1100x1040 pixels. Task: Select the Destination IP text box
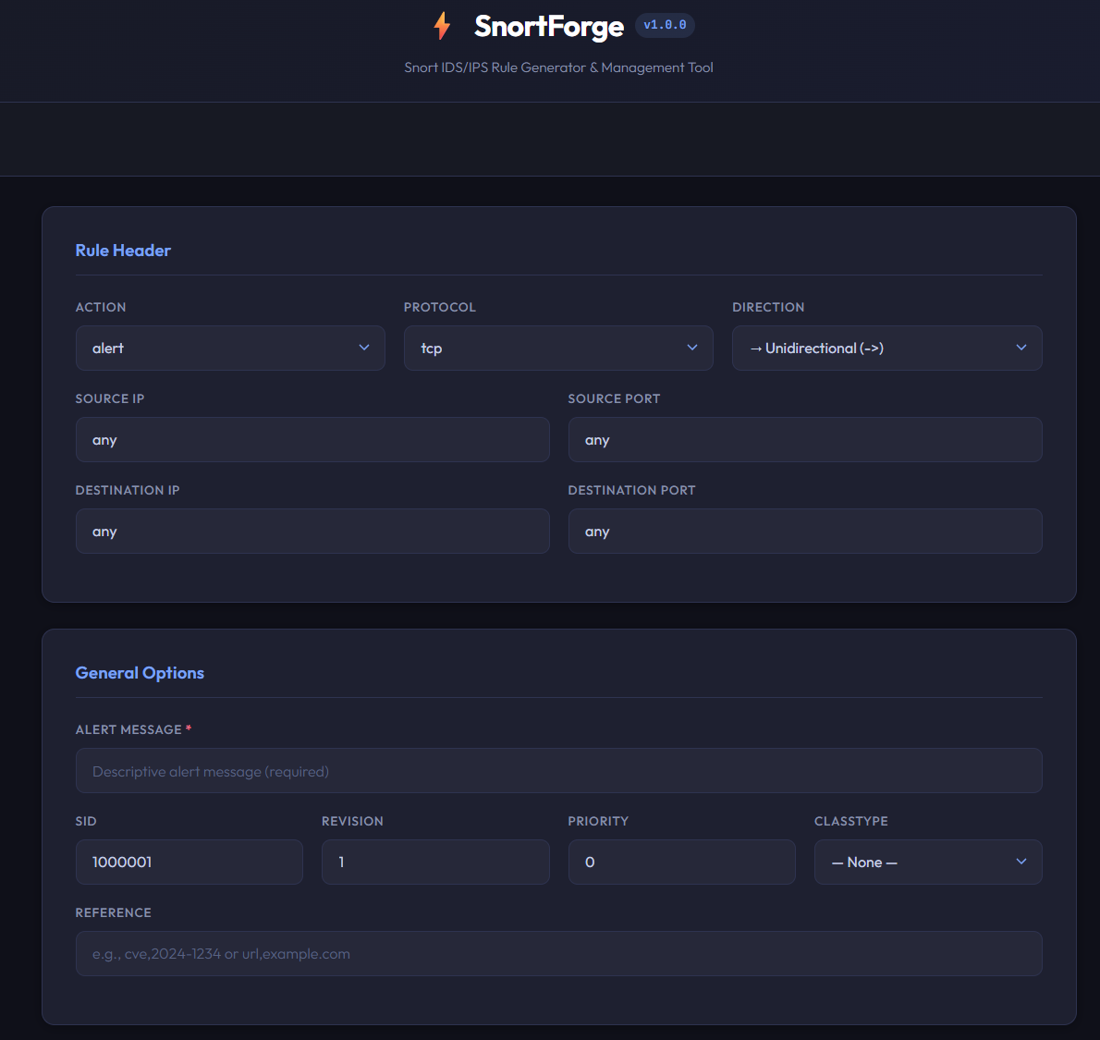[312, 532]
